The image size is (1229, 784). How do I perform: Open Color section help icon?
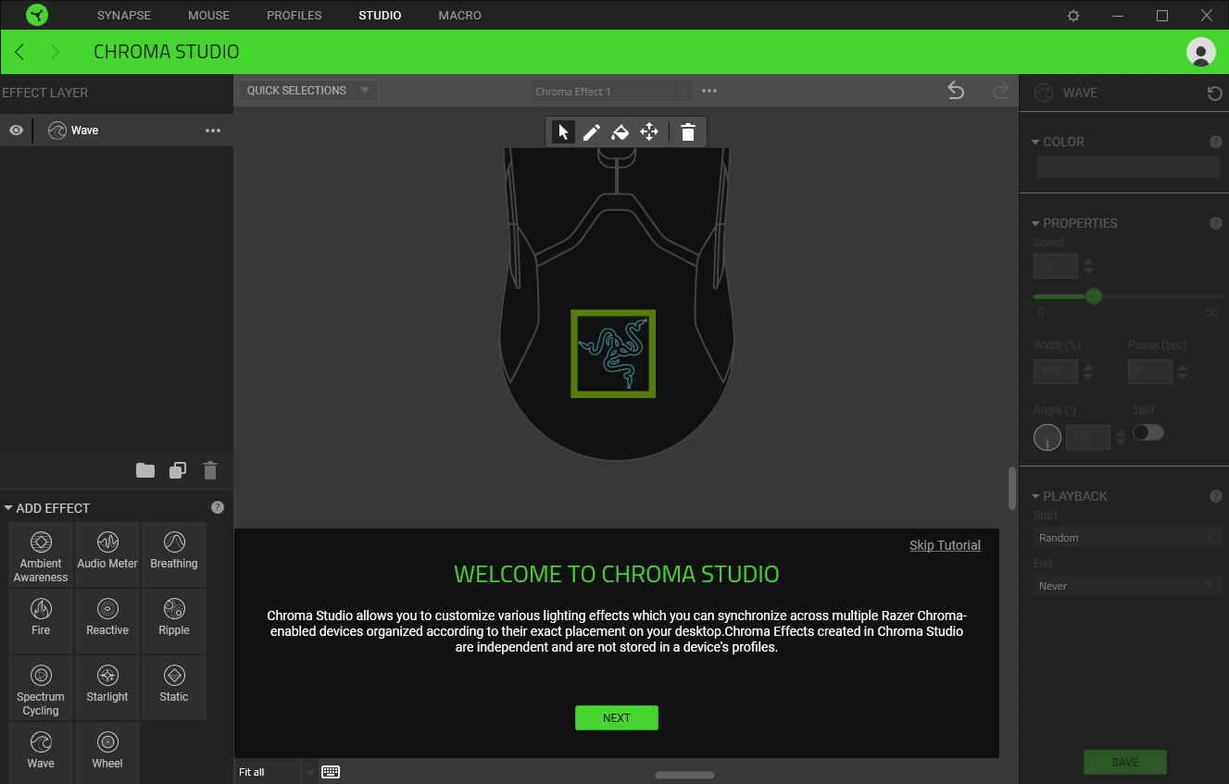coord(1216,142)
